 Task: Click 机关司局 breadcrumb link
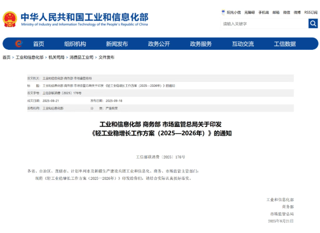(x=56, y=57)
